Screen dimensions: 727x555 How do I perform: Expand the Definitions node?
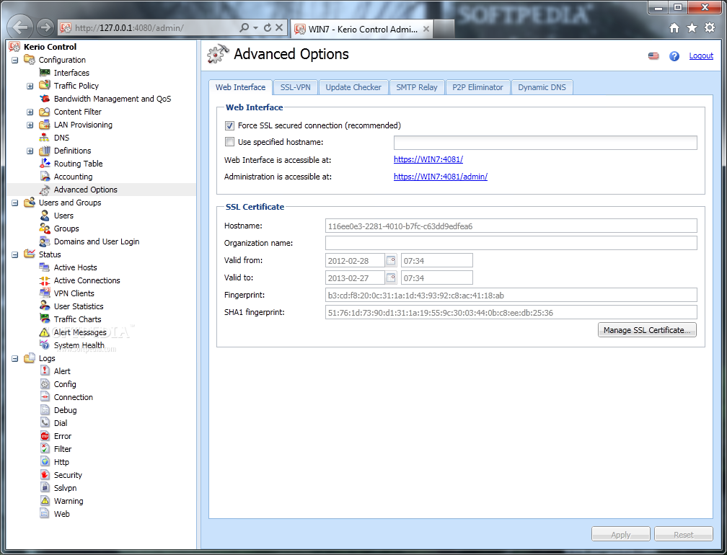(30, 151)
